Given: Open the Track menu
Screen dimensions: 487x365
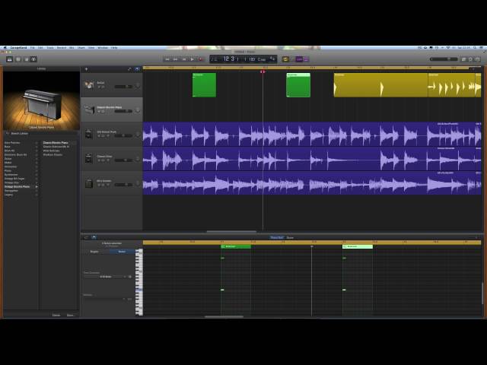Looking at the screenshot, I should (x=50, y=48).
